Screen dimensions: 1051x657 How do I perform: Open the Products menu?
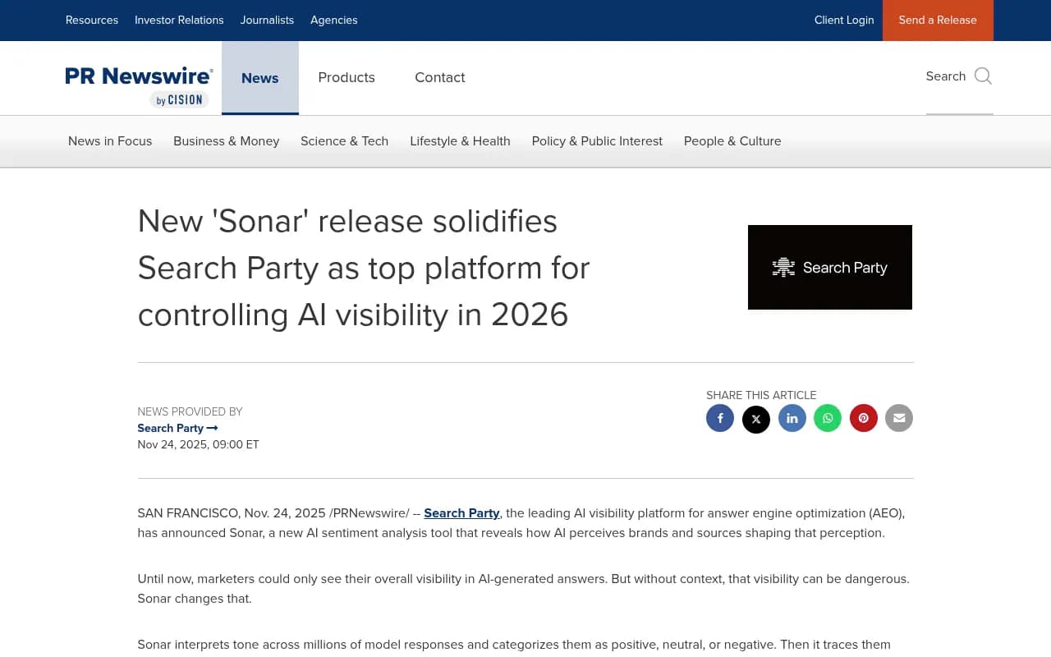347,77
